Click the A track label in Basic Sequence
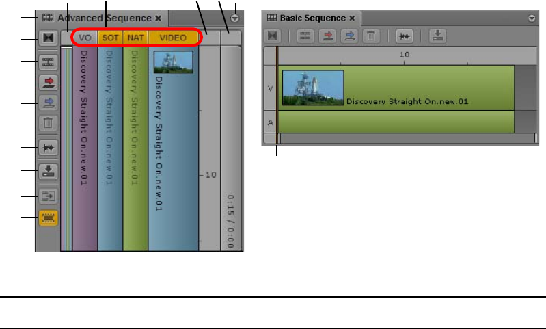Viewport: 546px width, 329px height. [270, 122]
